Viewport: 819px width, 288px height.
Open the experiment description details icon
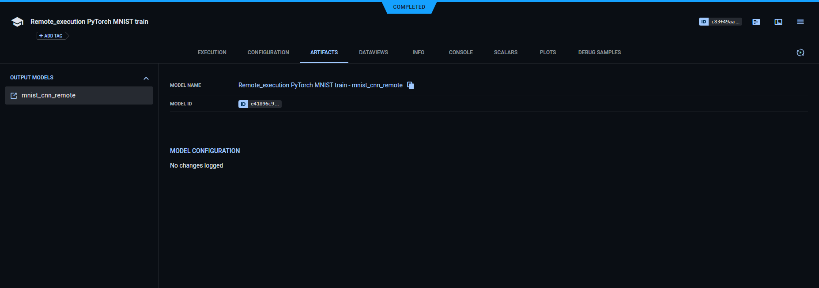click(756, 22)
